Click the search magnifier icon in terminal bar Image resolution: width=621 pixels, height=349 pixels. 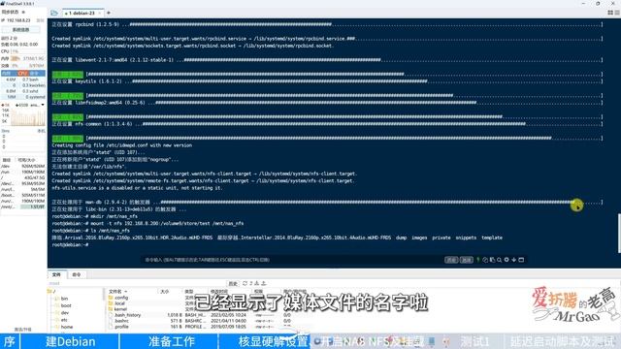pos(500,260)
